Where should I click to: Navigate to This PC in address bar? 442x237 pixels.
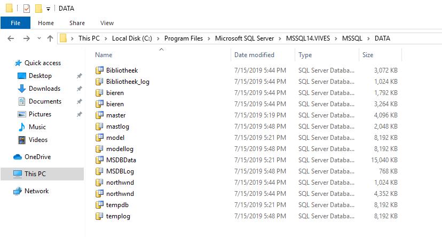pos(89,38)
